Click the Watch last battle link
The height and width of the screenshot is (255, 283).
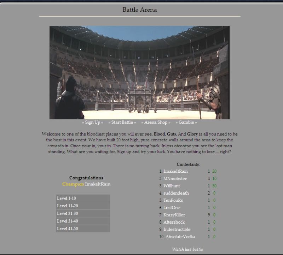pyautogui.click(x=187, y=249)
